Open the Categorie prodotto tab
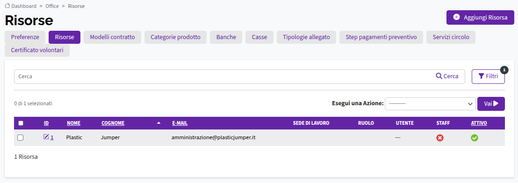518x183 pixels. 175,37
